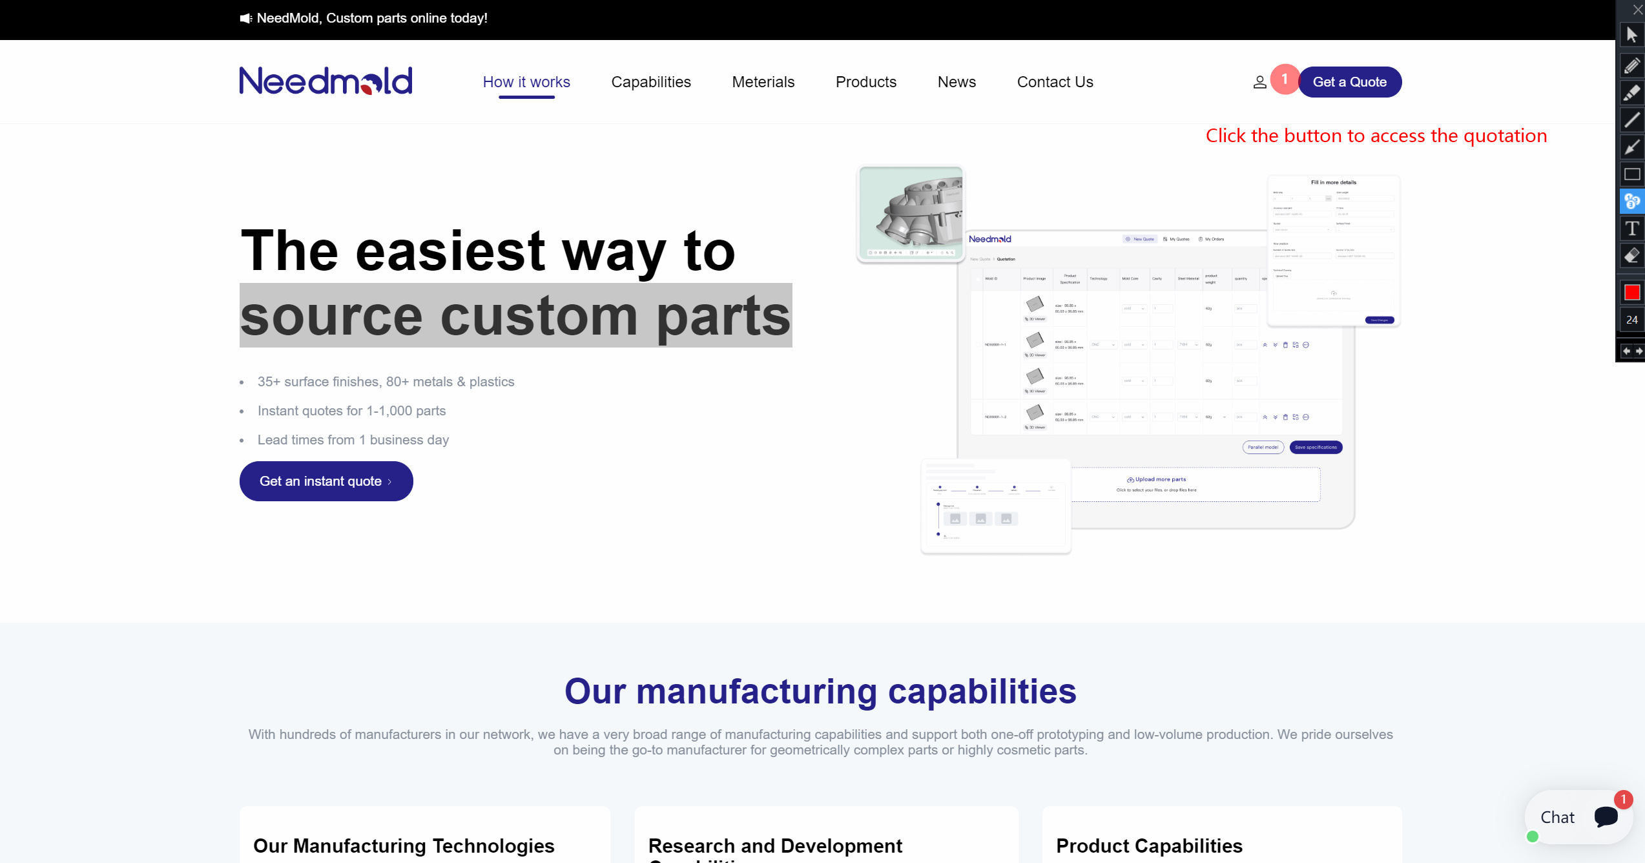Select the eraser tool
Screen dimensions: 1645x863
point(1631,256)
